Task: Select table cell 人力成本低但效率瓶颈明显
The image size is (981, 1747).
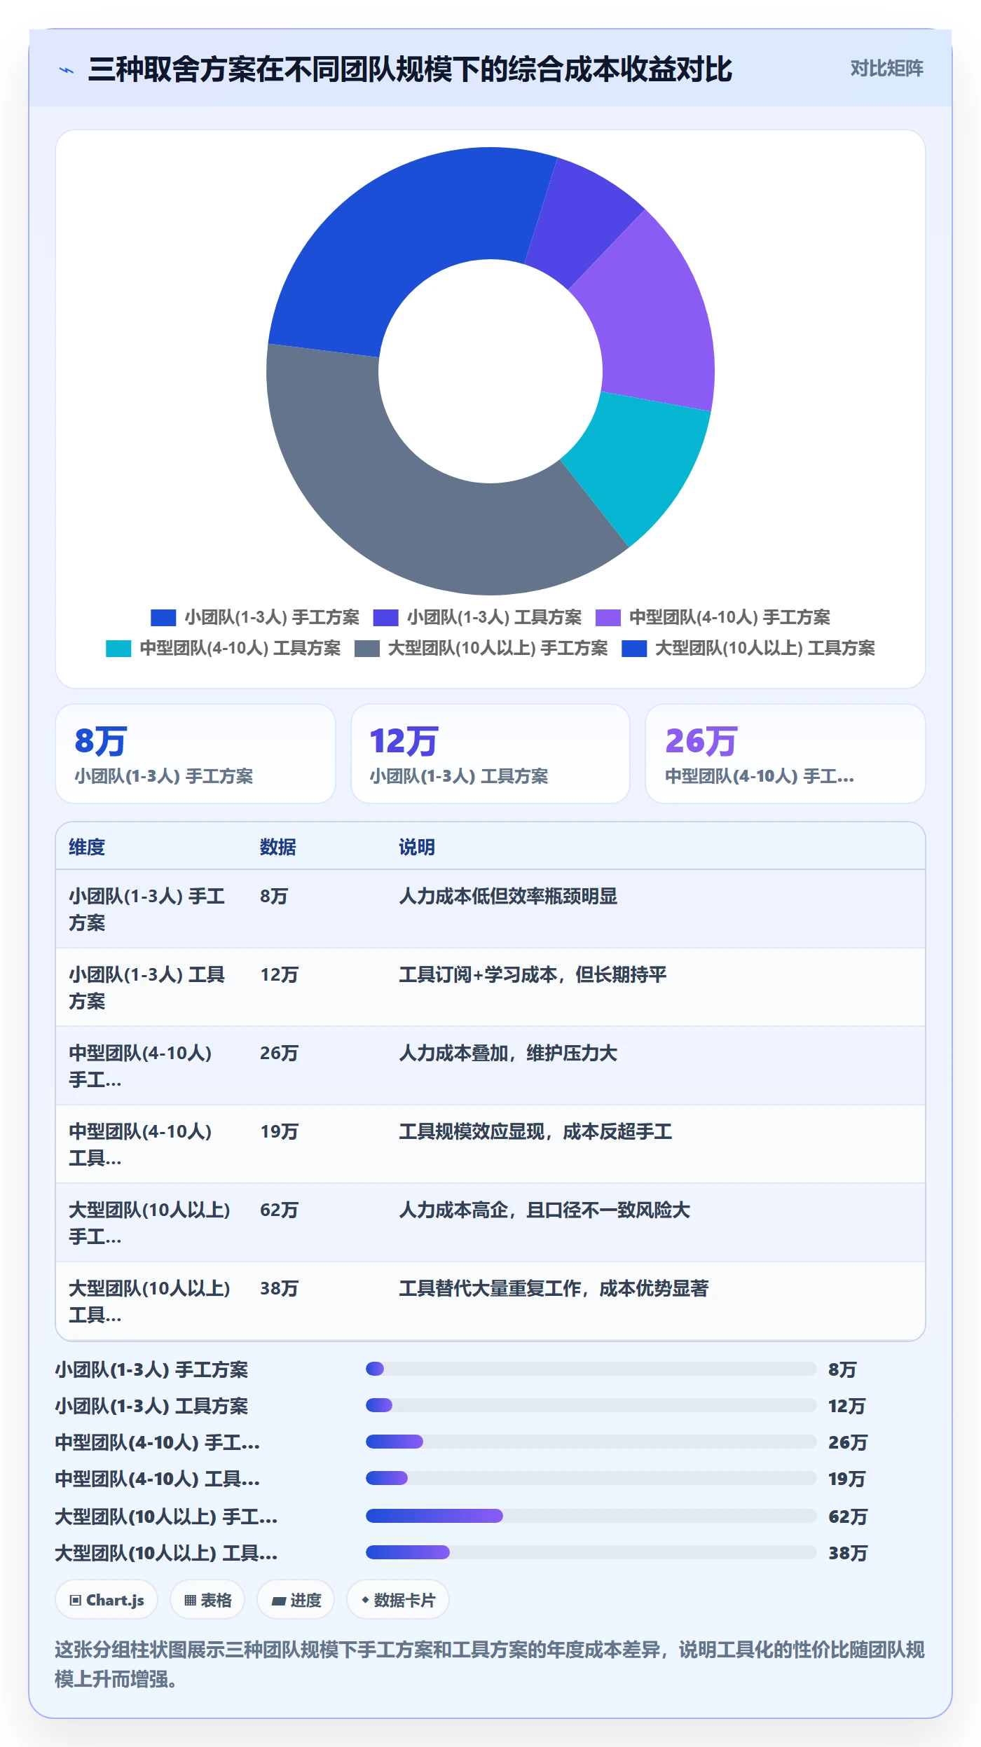Action: tap(508, 897)
